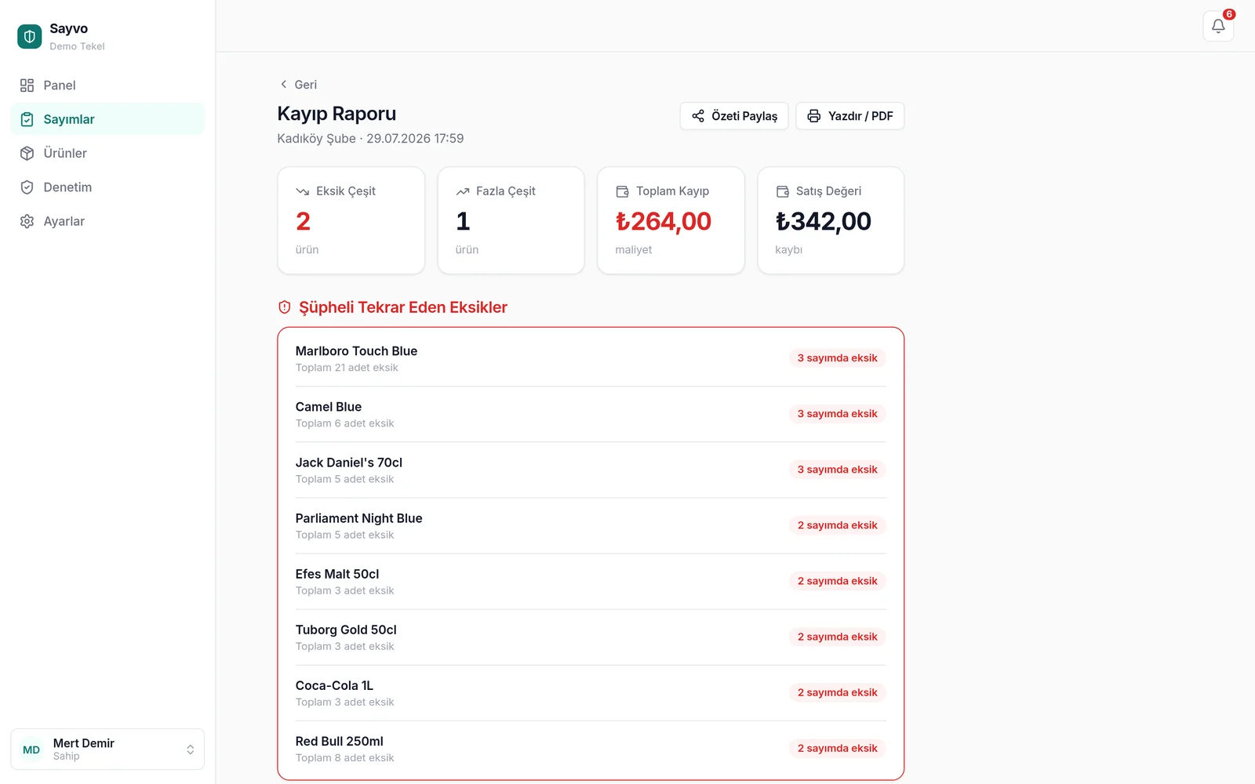The image size is (1255, 784).
Task: Go back with the Geri link
Action: coord(298,85)
